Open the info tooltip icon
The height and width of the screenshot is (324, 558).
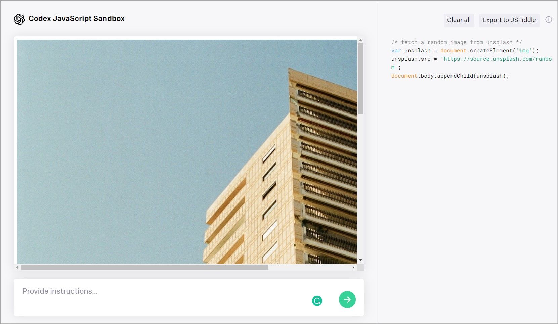tap(549, 20)
